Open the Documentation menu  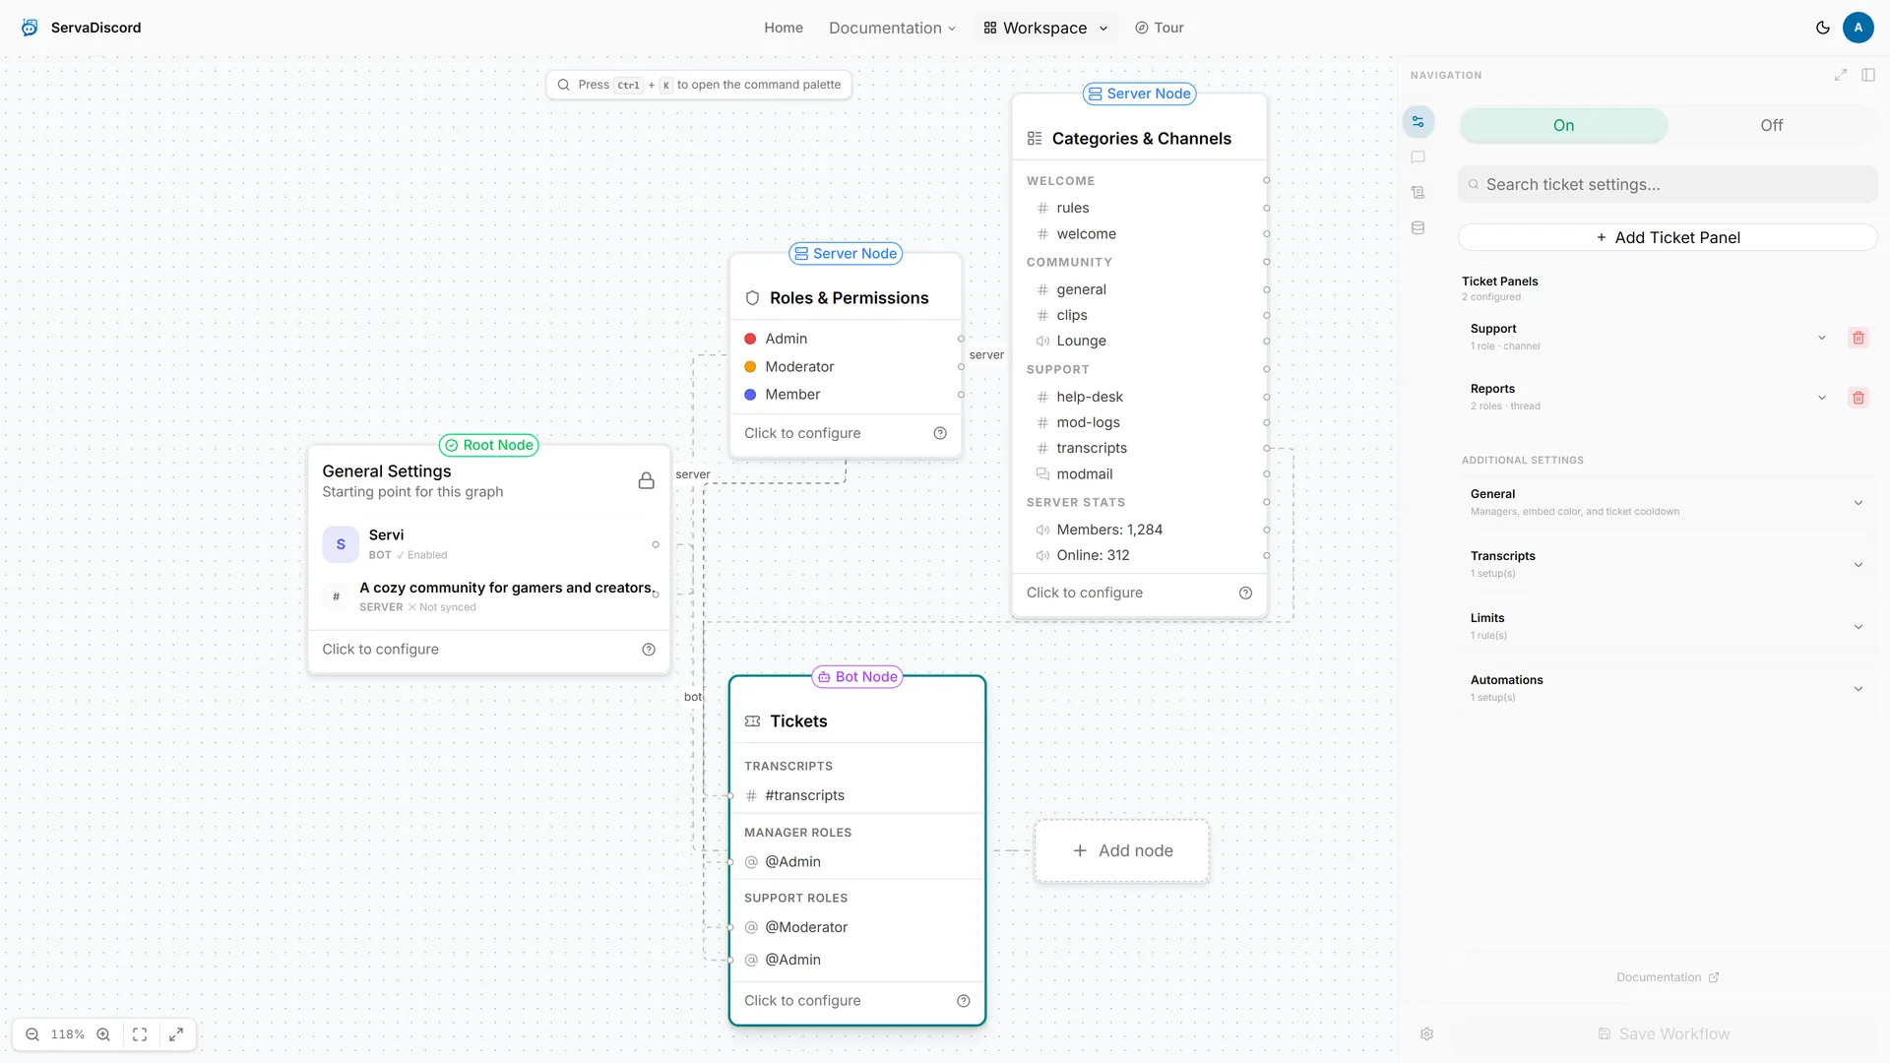tap(892, 28)
